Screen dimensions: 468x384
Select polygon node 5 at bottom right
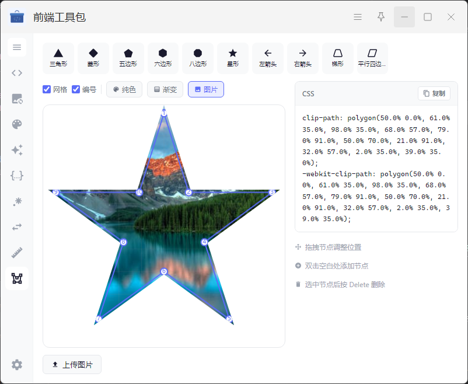coord(229,319)
